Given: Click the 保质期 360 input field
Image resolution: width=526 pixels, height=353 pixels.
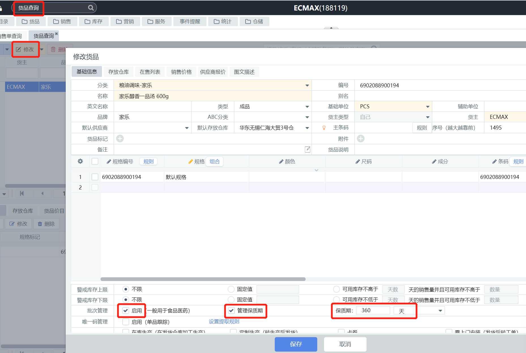Looking at the screenshot, I should [x=373, y=310].
